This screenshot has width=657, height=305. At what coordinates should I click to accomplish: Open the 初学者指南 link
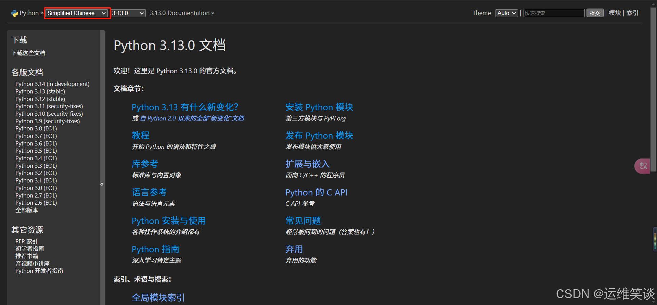point(30,249)
